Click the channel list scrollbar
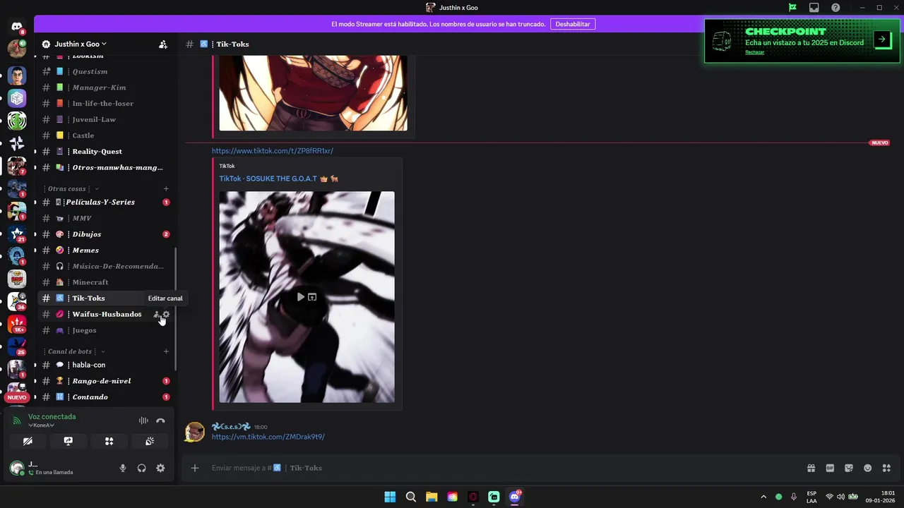The height and width of the screenshot is (508, 904). click(176, 309)
